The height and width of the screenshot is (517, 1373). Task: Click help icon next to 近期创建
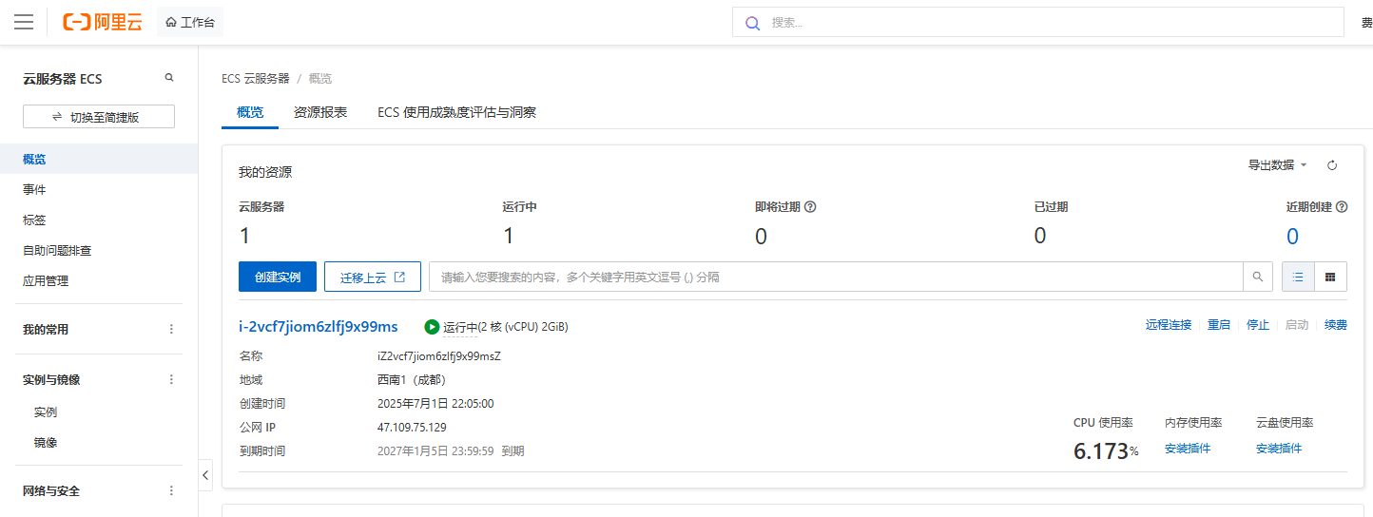coord(1342,207)
